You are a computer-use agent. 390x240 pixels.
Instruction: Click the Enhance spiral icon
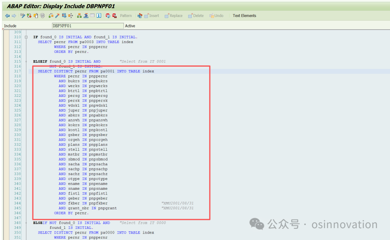pos(43,16)
